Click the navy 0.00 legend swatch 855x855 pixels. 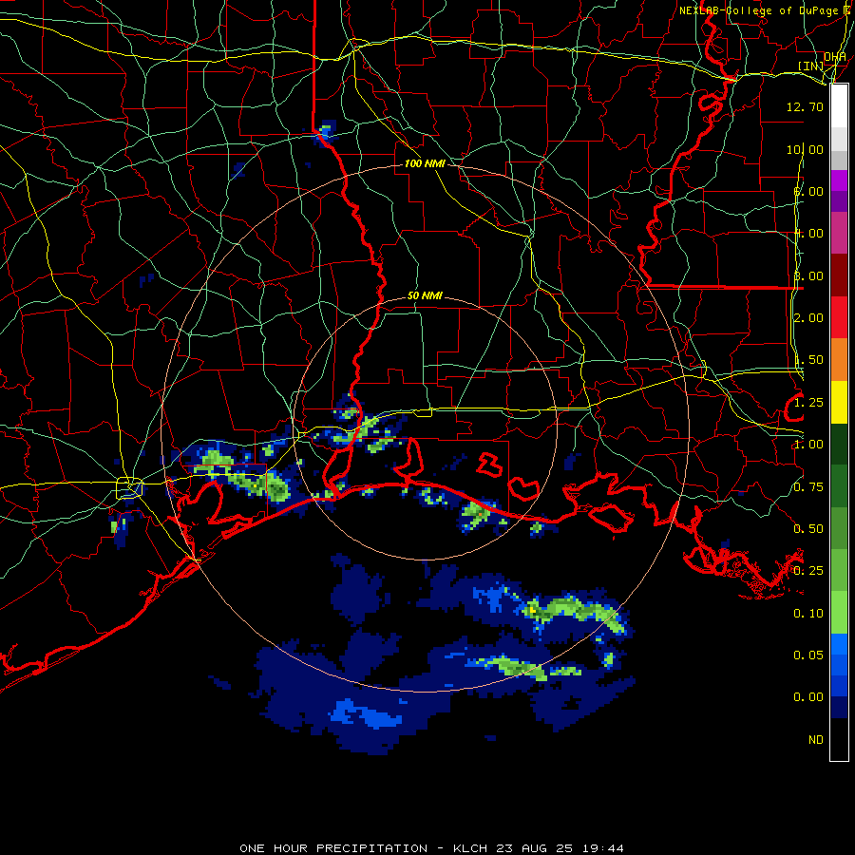[x=839, y=708]
